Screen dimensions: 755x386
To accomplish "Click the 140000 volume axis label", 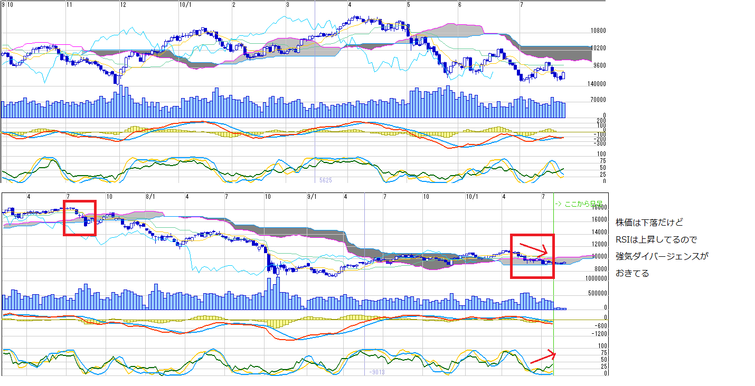I will click(x=596, y=84).
